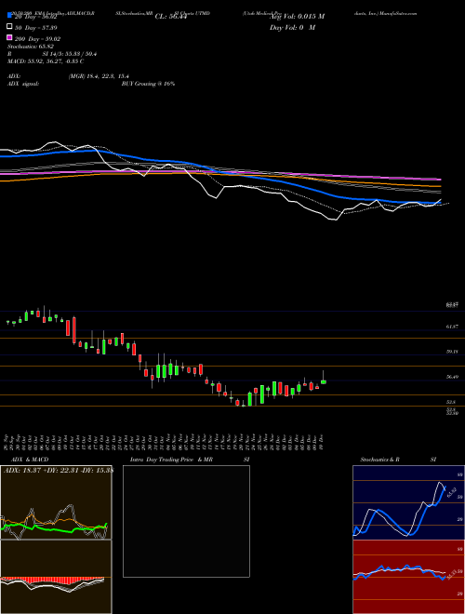Viewport: 465px width, 614px height.
Task: Click the 'Avg Vol: 0.015 M' label
Action: tap(297, 17)
